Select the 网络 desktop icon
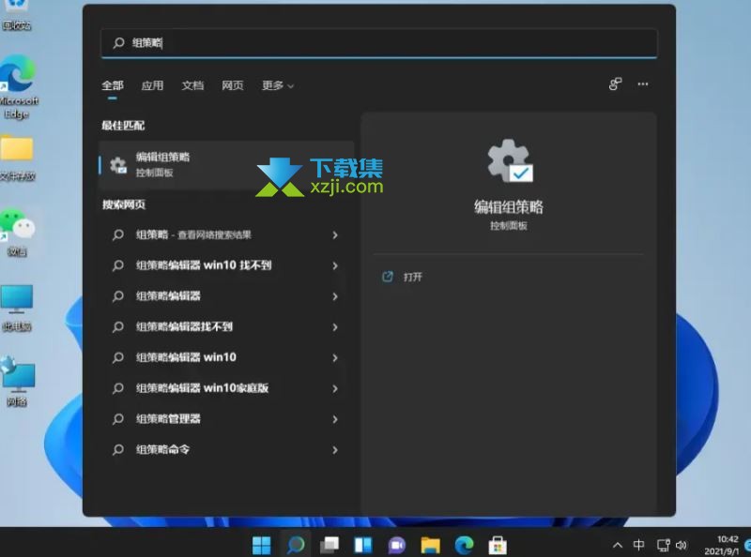 click(x=17, y=382)
